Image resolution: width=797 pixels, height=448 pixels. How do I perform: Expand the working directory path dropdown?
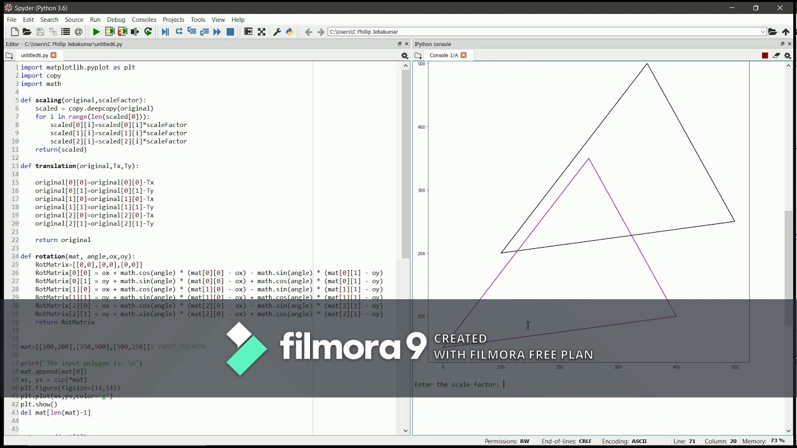coord(763,32)
